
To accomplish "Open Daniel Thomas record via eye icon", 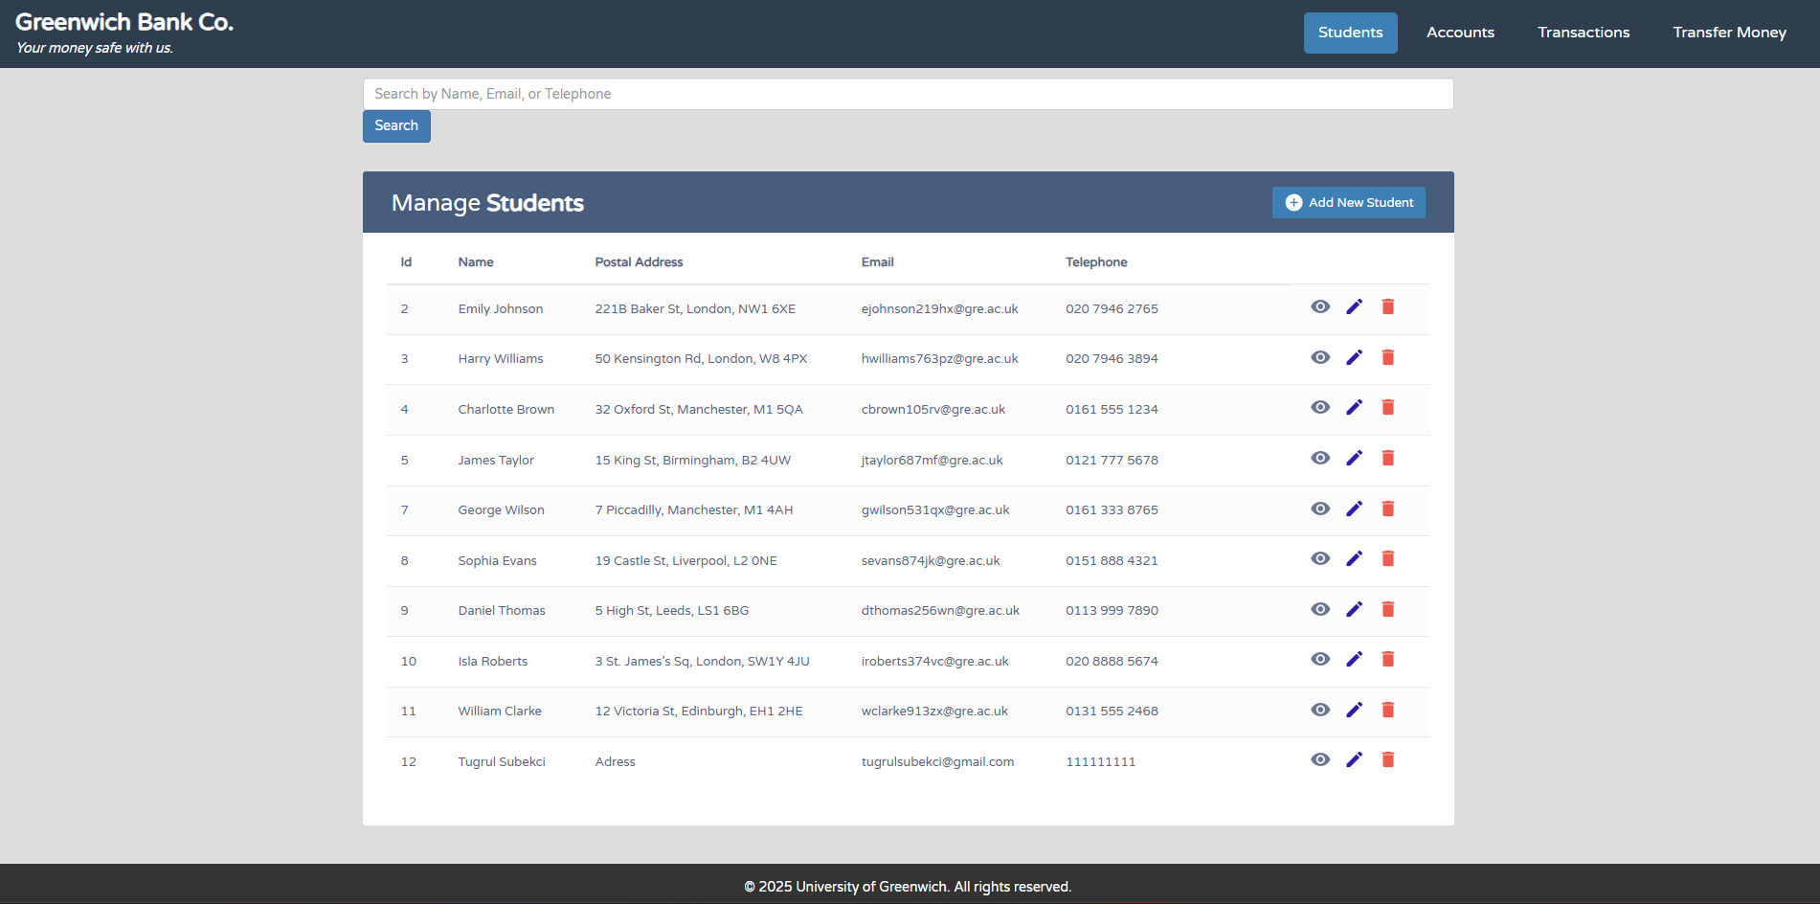I will coord(1320,609).
